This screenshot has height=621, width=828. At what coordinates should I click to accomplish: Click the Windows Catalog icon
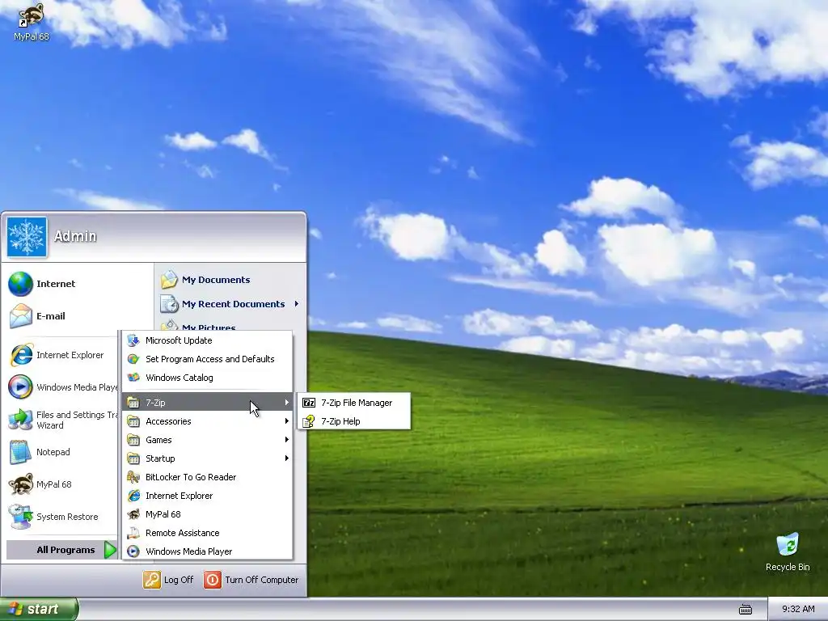133,377
